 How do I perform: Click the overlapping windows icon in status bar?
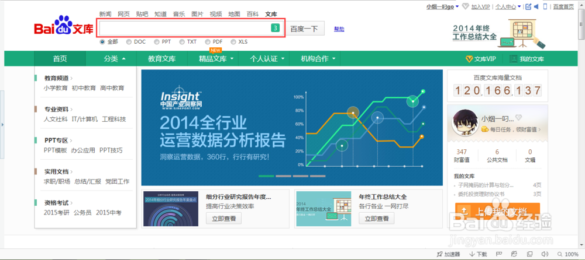(529, 254)
